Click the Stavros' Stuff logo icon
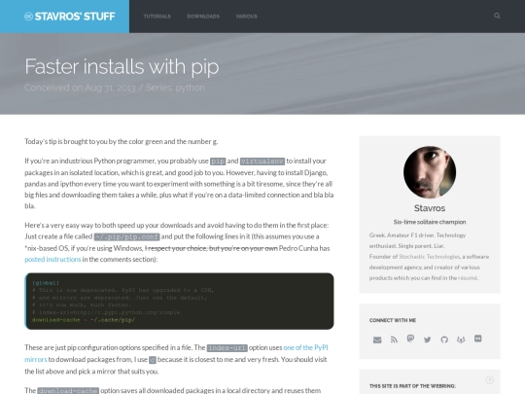The width and height of the screenshot is (525, 394). (28, 17)
